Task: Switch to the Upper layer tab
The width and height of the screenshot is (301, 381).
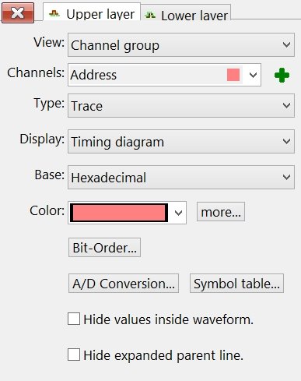Action: coord(92,12)
